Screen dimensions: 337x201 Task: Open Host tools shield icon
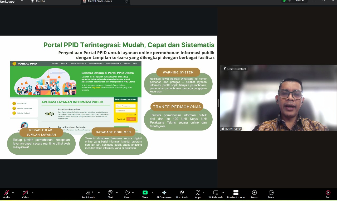[182, 193]
